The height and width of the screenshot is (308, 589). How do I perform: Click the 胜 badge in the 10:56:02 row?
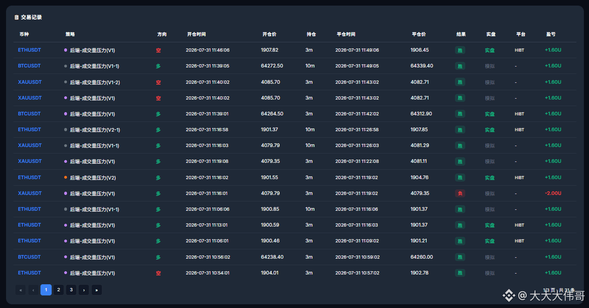click(x=460, y=257)
